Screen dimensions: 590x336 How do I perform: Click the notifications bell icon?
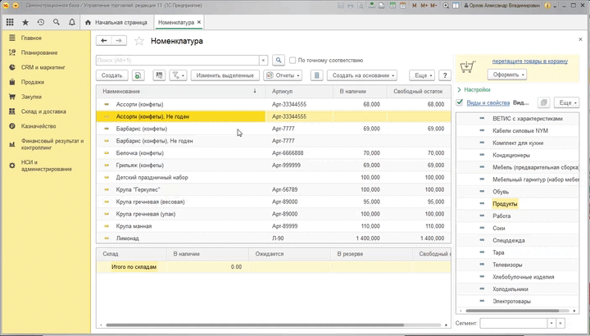click(73, 22)
